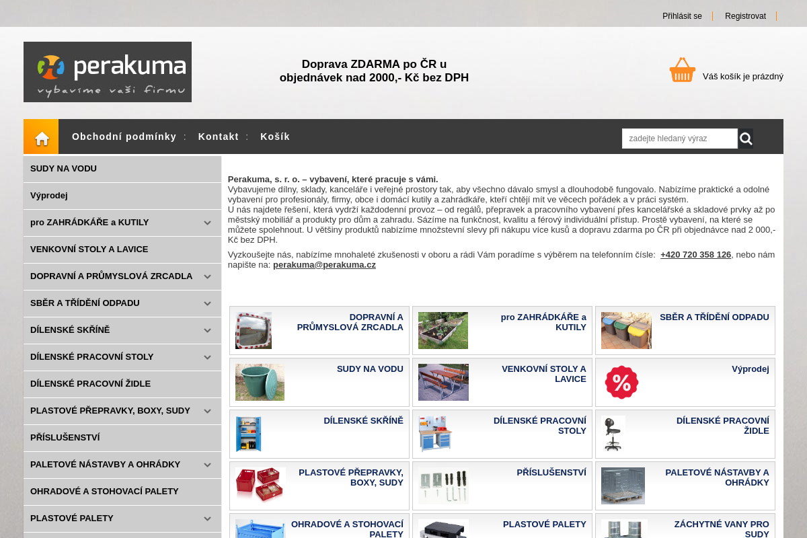Viewport: 807px width, 538px height.
Task: Click the Přihlásit se link
Action: pyautogui.click(x=682, y=16)
